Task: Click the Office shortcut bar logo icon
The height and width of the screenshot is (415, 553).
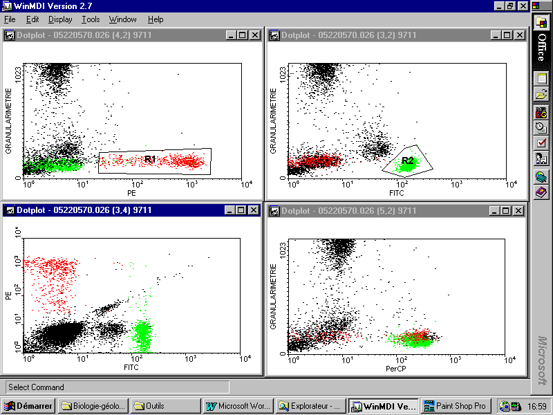Action: (541, 22)
